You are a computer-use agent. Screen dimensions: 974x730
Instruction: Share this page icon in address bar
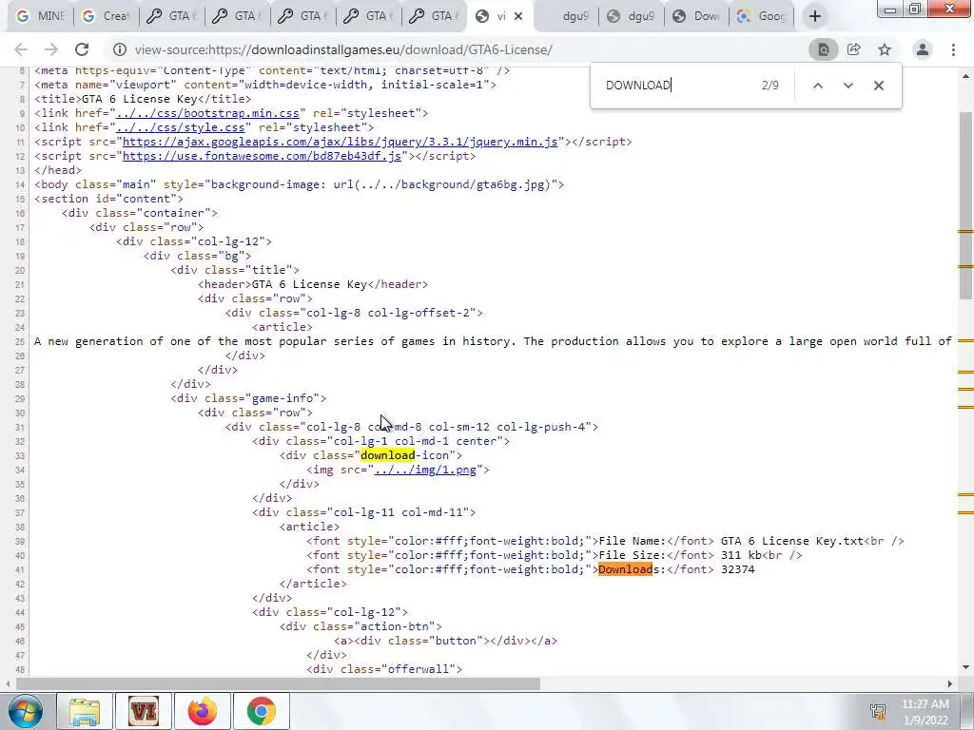pyautogui.click(x=853, y=49)
